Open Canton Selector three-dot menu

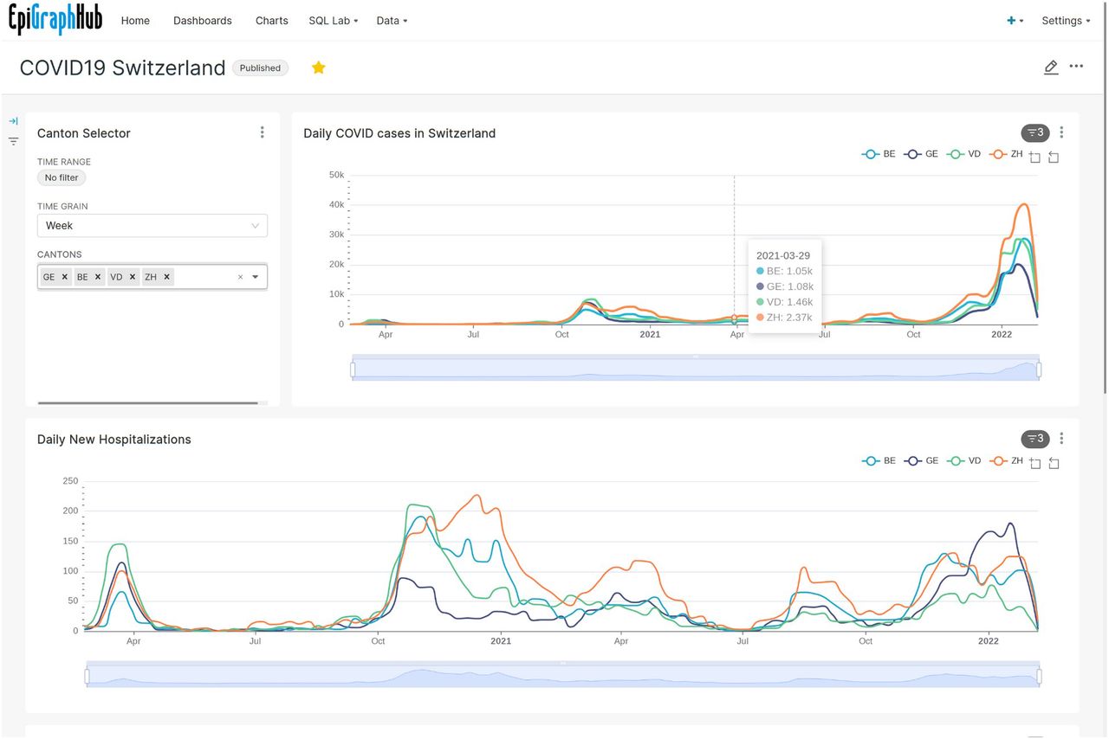[x=262, y=132]
